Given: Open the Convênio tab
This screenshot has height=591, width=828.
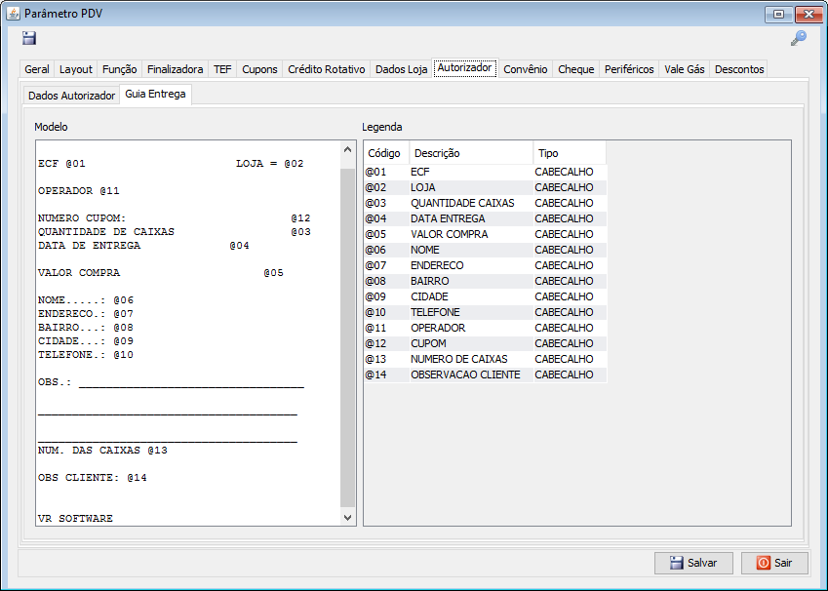Looking at the screenshot, I should pos(526,69).
